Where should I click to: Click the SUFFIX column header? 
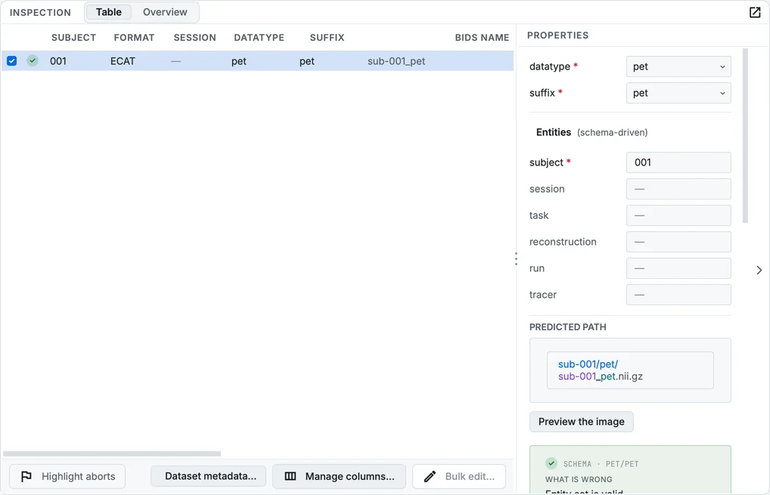point(327,38)
